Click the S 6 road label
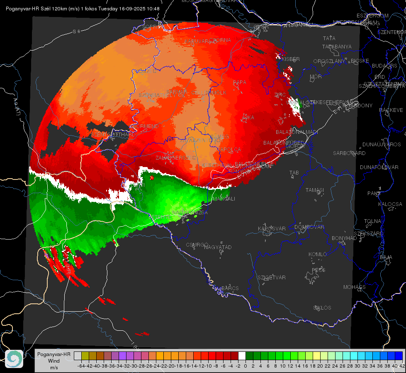This screenshot has height=373, width=406. (x=76, y=31)
